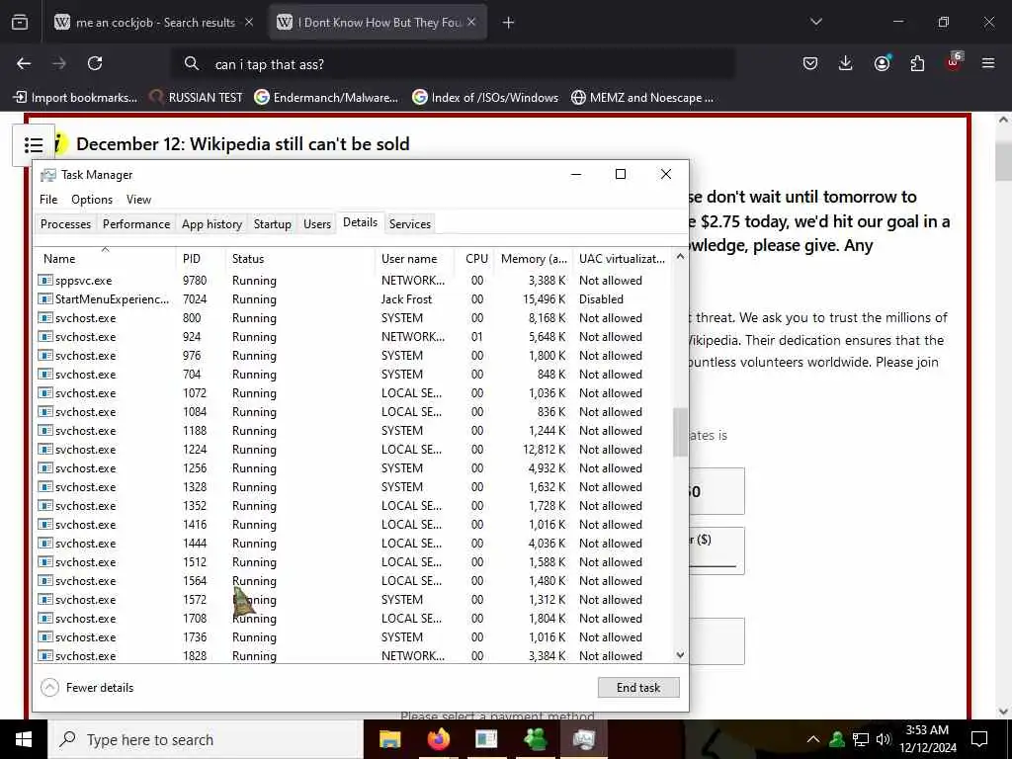Click the taskbar document app icon

[x=486, y=739]
